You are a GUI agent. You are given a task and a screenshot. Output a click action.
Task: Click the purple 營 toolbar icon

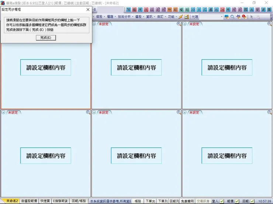pos(258,10)
